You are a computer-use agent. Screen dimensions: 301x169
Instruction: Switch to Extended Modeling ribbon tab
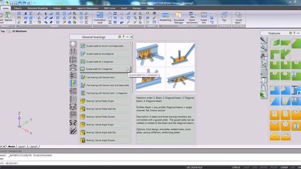point(38,8)
